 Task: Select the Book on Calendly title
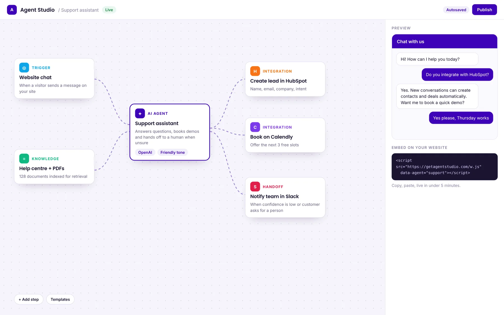pos(271,137)
